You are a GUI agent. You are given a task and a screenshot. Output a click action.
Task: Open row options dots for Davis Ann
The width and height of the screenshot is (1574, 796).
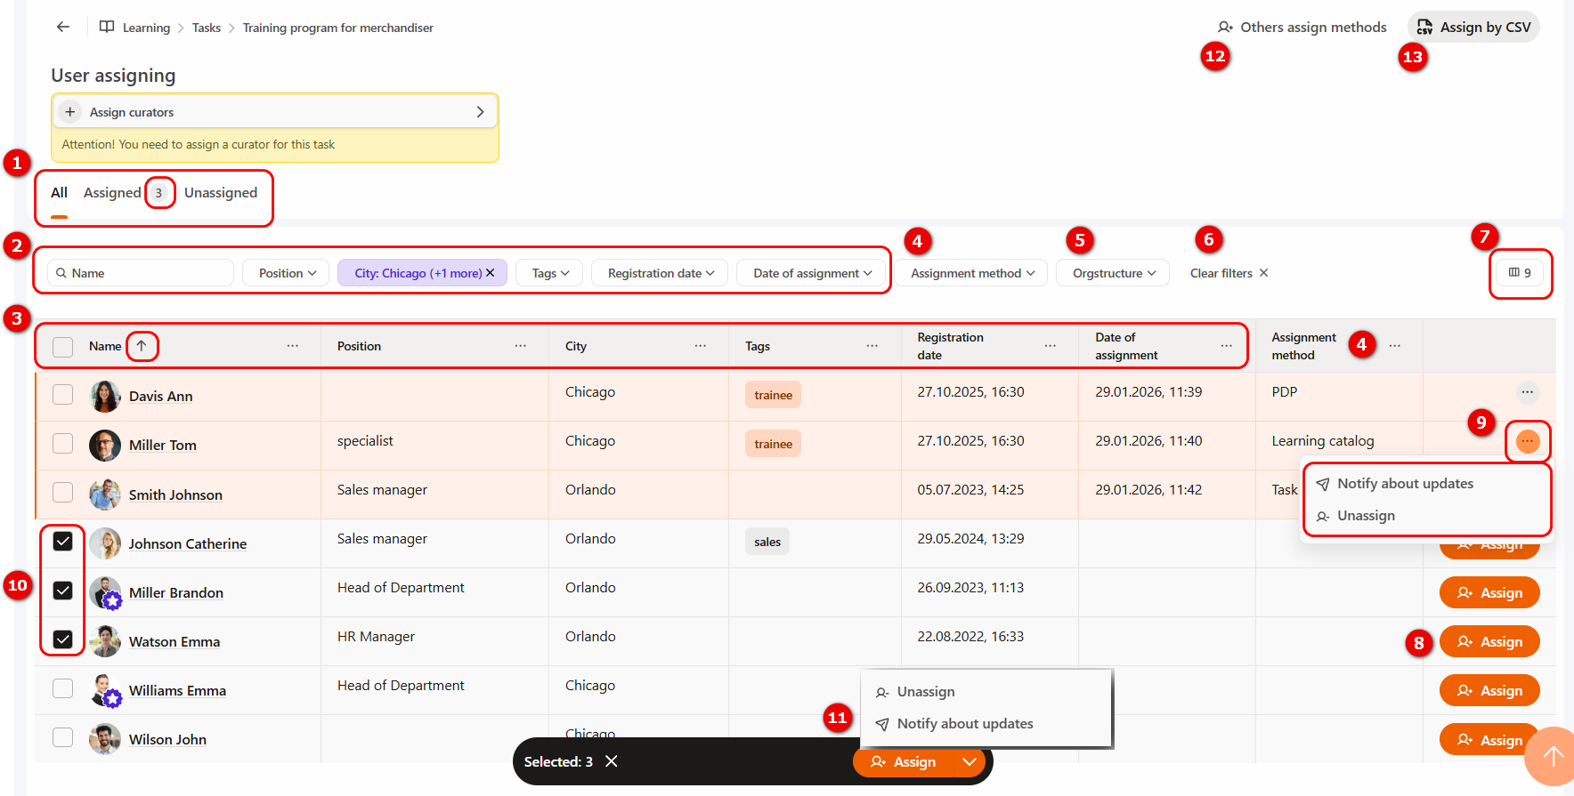click(1527, 392)
